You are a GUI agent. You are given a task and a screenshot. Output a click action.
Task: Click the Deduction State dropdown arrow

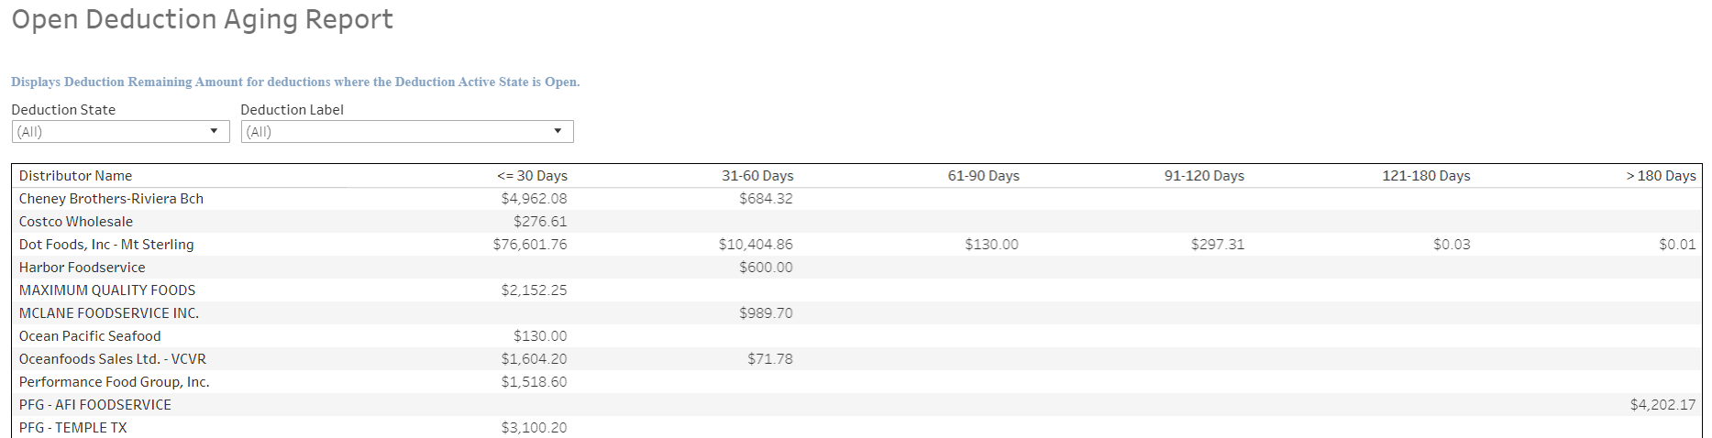pos(214,131)
